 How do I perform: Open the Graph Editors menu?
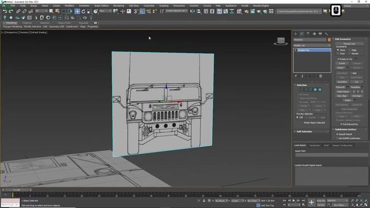pyautogui.click(x=101, y=6)
